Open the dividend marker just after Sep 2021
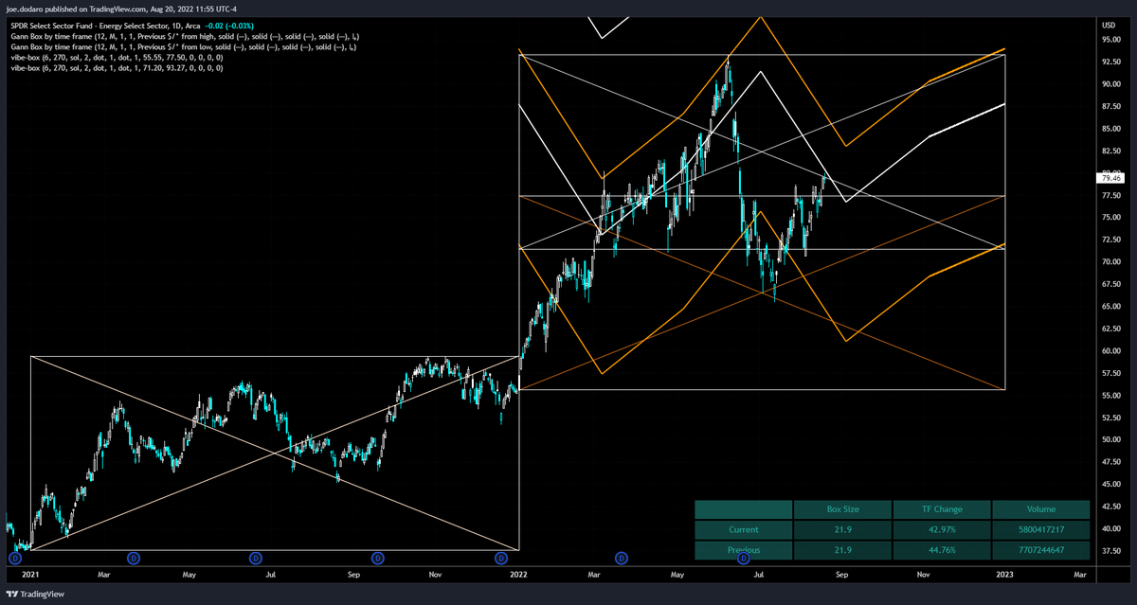Viewport: 1137px width, 605px height. click(x=378, y=559)
